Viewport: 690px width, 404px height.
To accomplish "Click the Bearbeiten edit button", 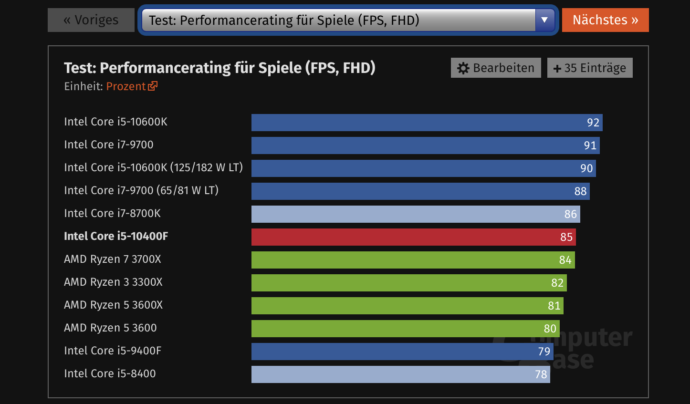I will [496, 68].
